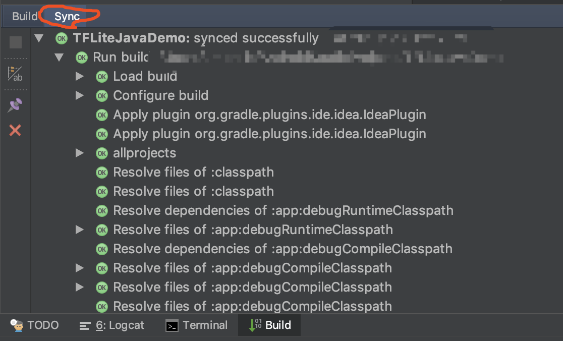Select Resolve dependencies of :app:debugCompileClasspath

[x=283, y=249]
